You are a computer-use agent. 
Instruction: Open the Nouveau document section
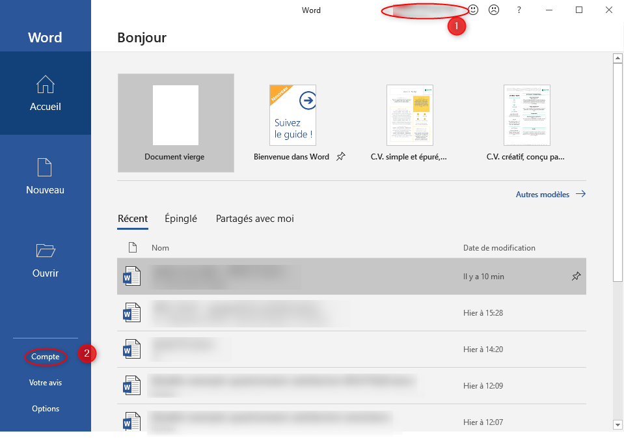click(x=46, y=176)
